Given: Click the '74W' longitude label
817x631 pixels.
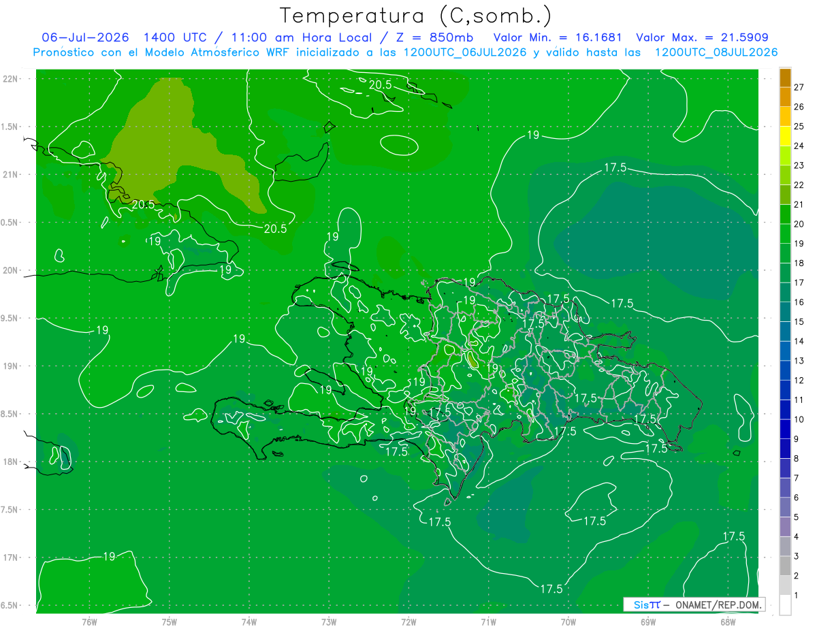Looking at the screenshot, I should pyautogui.click(x=249, y=621).
